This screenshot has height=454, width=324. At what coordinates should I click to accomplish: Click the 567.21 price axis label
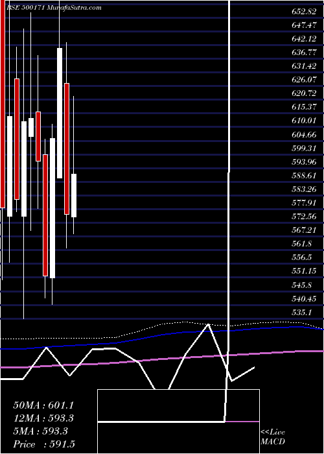coord(304,230)
